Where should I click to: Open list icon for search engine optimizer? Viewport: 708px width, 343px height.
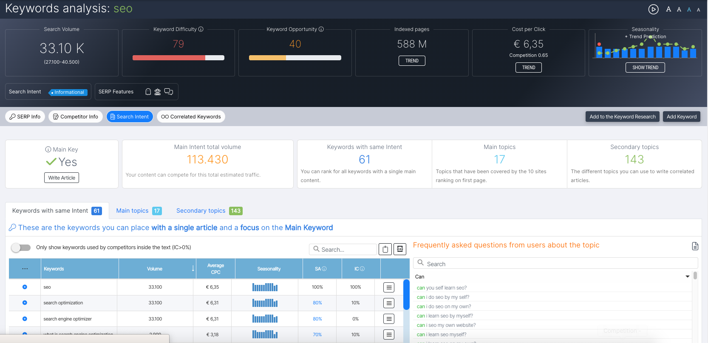[389, 319]
